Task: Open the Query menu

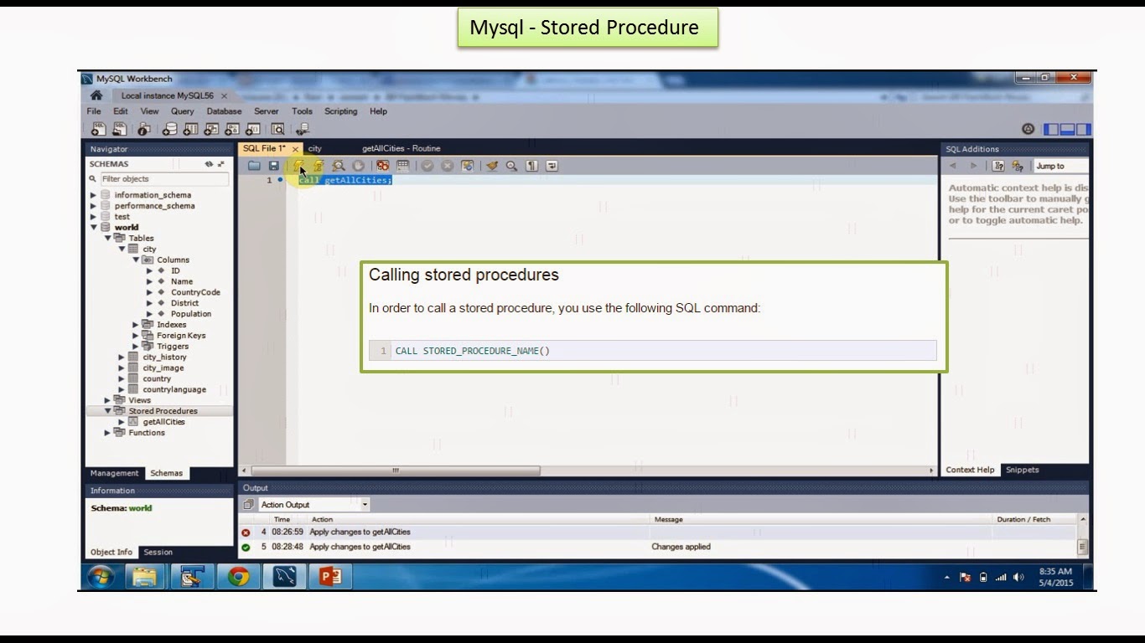Action: [182, 111]
